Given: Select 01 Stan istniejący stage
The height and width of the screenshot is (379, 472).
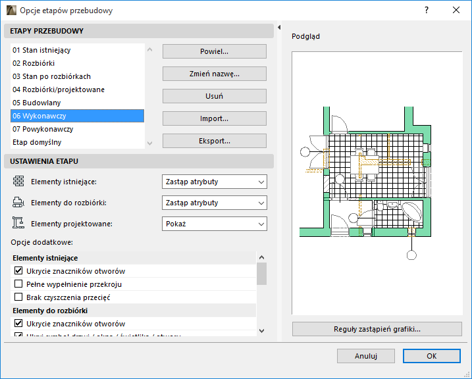Looking at the screenshot, I should click(78, 50).
